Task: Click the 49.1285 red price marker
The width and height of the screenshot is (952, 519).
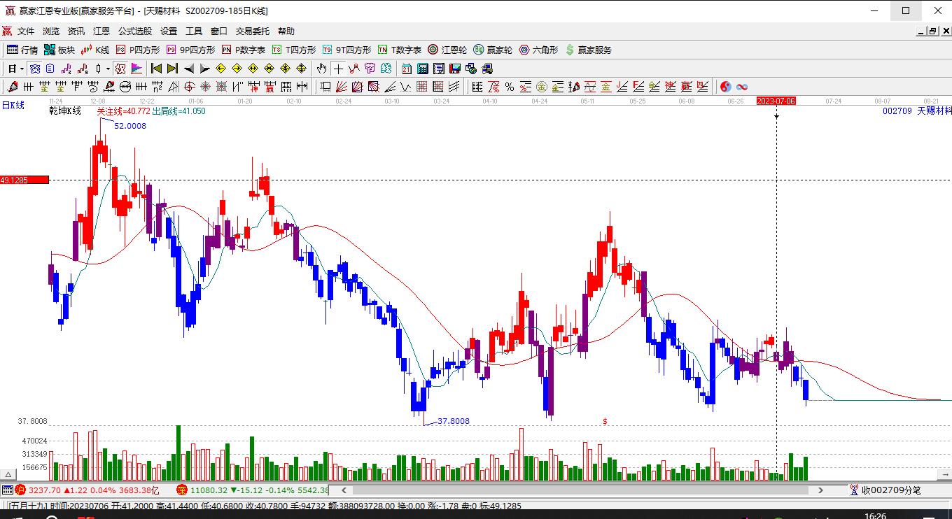Action: (24, 180)
